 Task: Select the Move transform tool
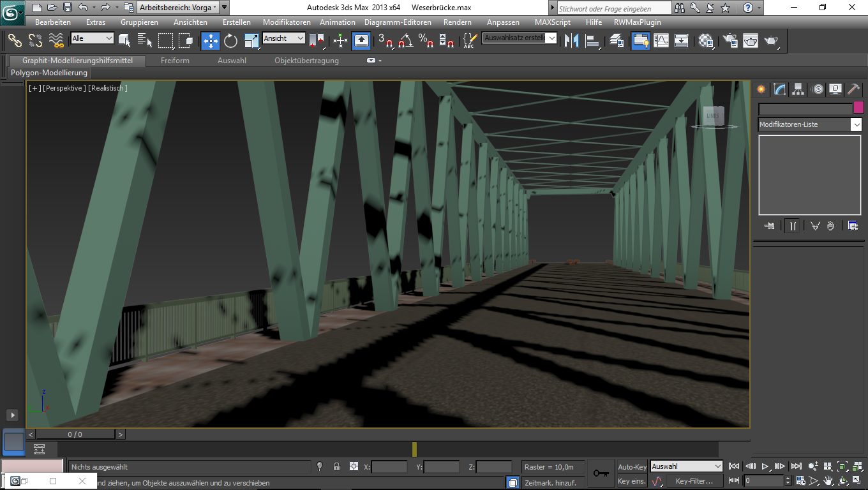[211, 41]
